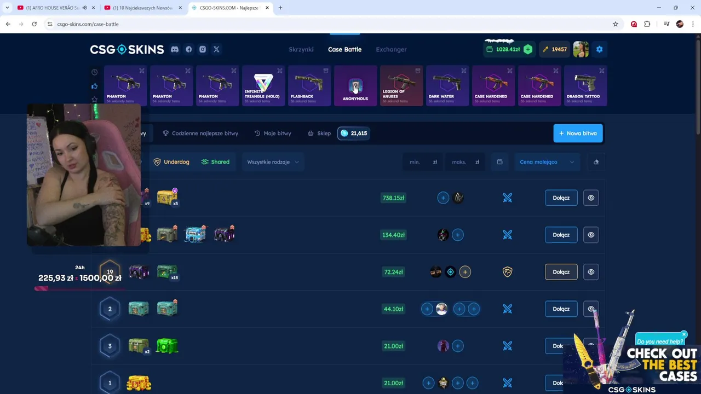
Task: Open the Discord link icon
Action: [x=175, y=49]
